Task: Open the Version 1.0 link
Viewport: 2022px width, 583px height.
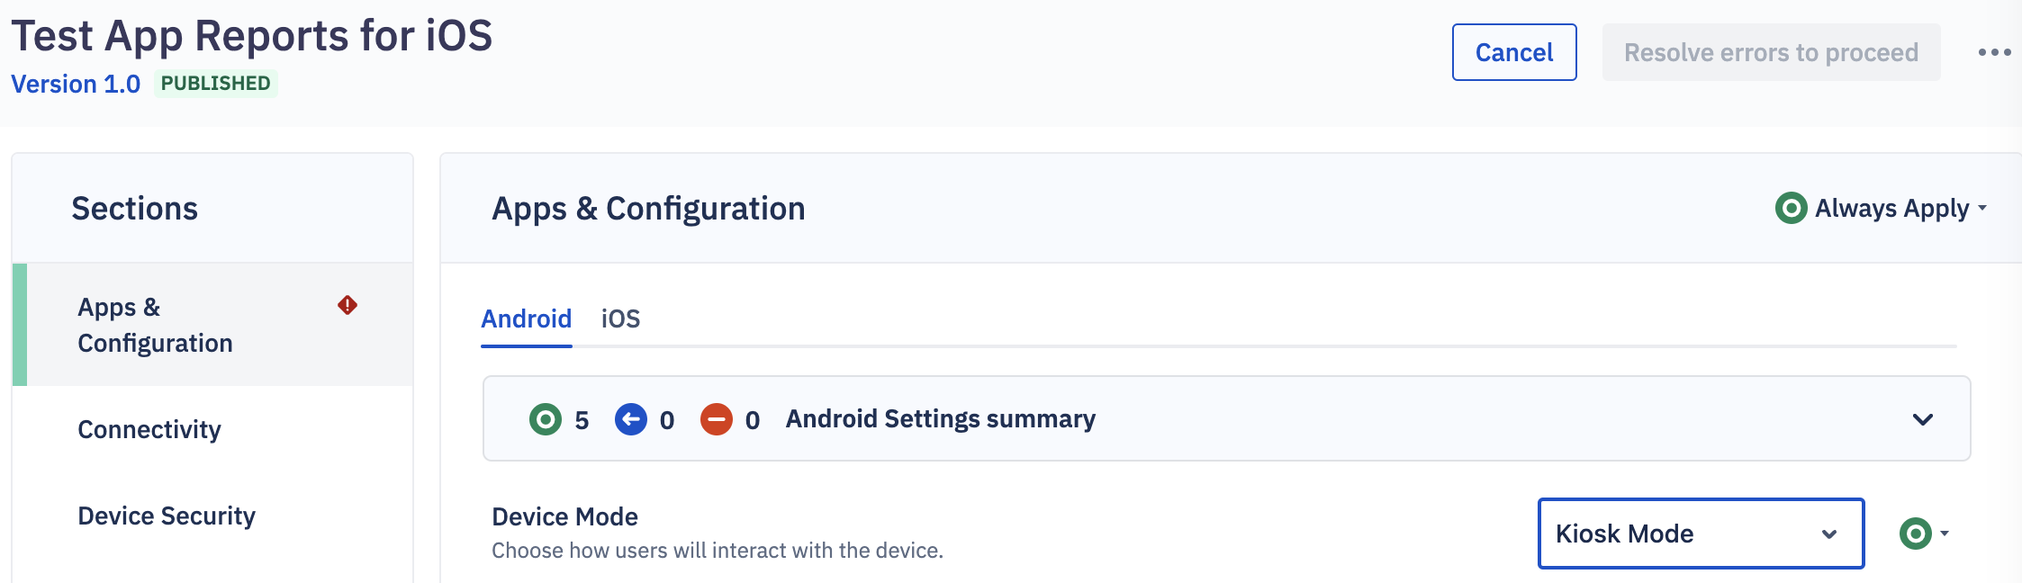Action: 76,84
